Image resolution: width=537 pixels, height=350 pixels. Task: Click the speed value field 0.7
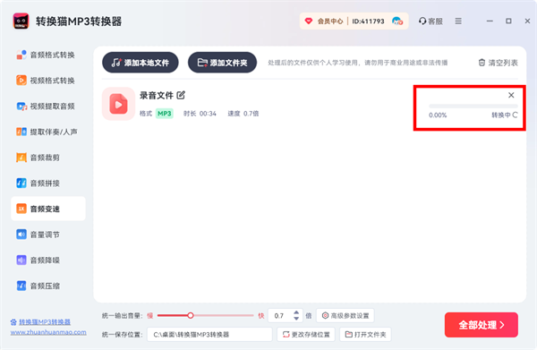[280, 315]
